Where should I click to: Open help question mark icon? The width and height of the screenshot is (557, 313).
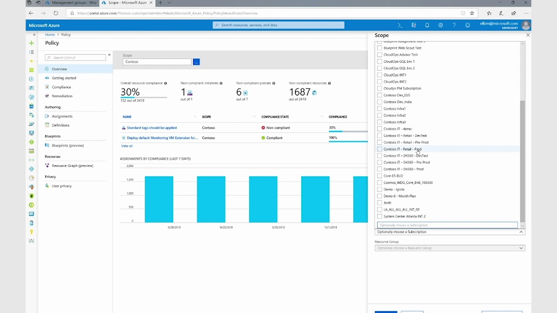click(x=454, y=25)
